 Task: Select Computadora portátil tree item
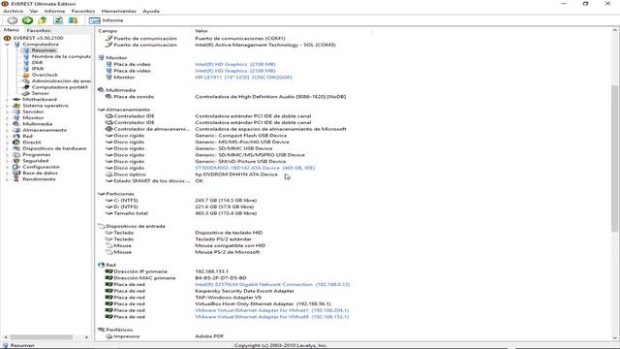point(60,87)
